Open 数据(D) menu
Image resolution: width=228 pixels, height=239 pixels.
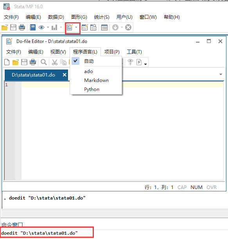(56, 17)
